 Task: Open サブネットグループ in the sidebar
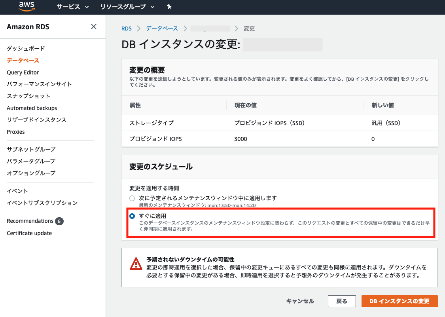pos(31,149)
